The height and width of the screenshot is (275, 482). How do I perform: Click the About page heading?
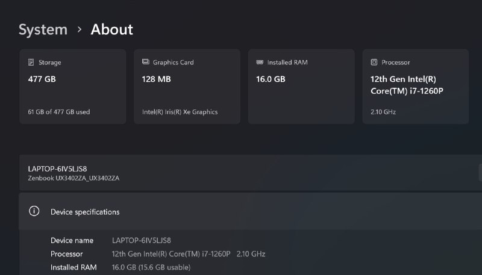pyautogui.click(x=111, y=29)
